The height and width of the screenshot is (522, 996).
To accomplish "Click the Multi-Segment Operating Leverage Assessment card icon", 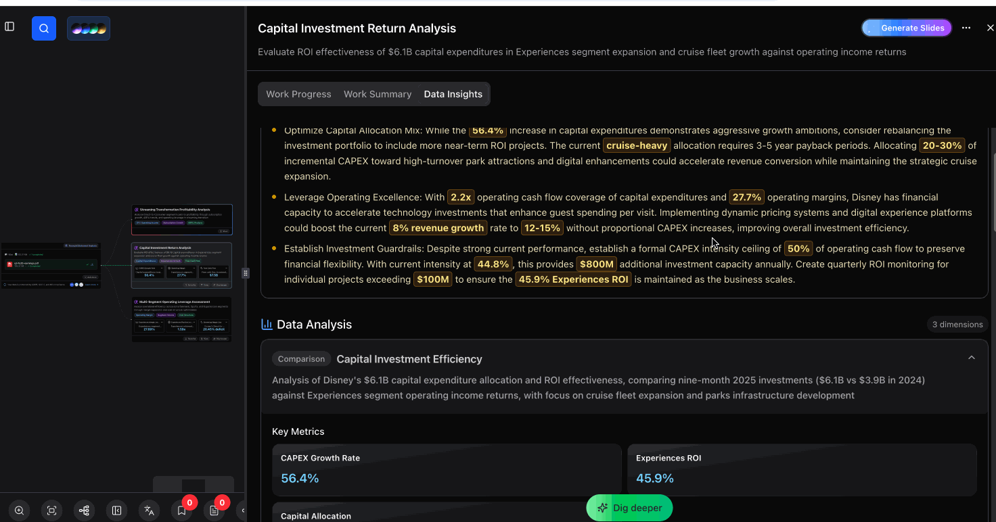I will click(x=137, y=302).
